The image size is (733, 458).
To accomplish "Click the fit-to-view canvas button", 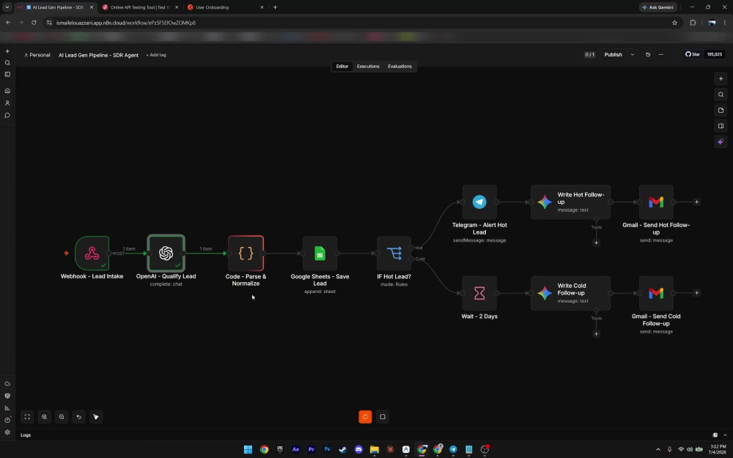I will [x=27, y=417].
